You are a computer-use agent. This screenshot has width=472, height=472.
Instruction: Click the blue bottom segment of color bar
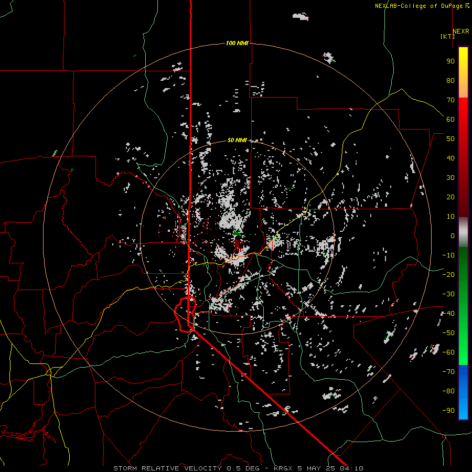tap(463, 392)
